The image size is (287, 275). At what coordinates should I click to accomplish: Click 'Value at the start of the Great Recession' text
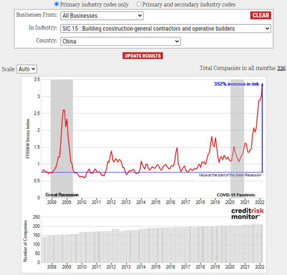pyautogui.click(x=230, y=175)
